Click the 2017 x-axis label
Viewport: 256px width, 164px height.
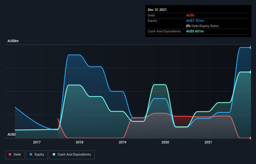pyautogui.click(x=37, y=142)
